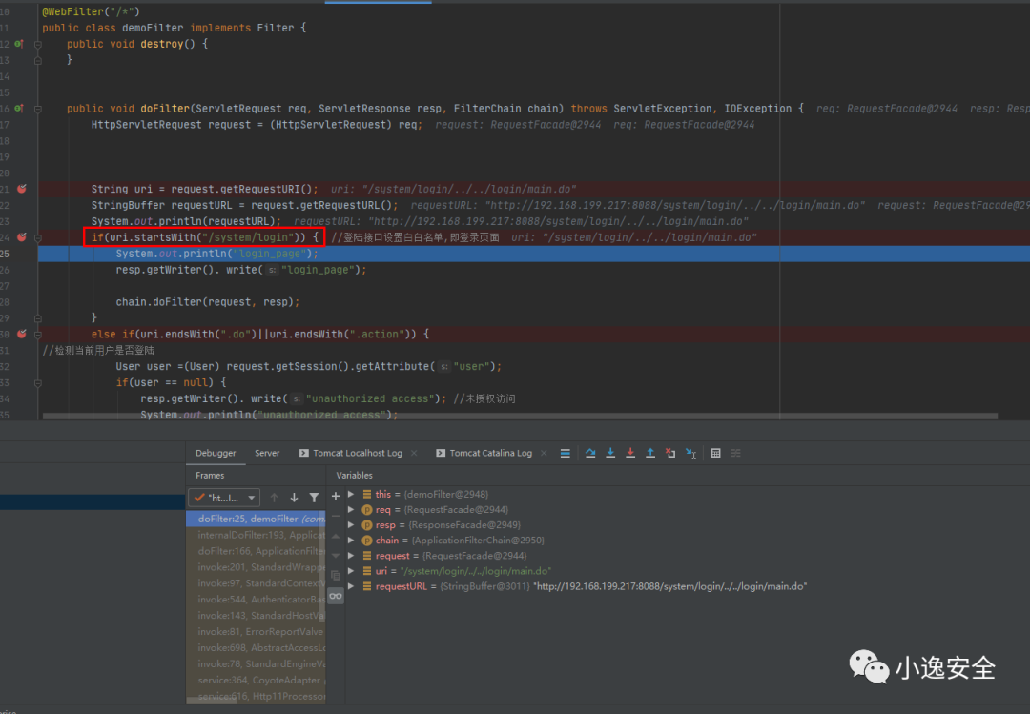The image size is (1030, 714).
Task: Select frame invoke:81, ErrorReportValve
Action: click(x=257, y=632)
